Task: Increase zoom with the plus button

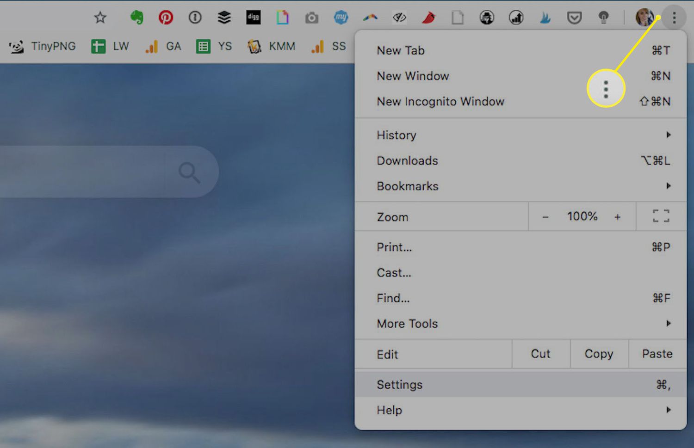Action: [x=617, y=216]
